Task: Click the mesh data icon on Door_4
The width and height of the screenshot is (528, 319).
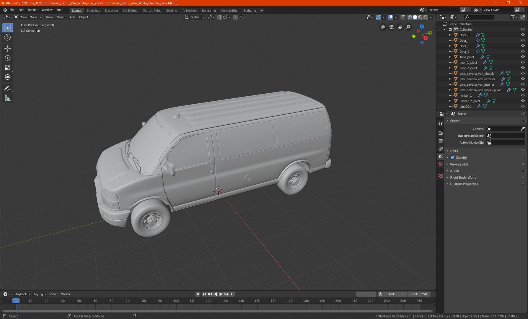Action: pos(483,40)
